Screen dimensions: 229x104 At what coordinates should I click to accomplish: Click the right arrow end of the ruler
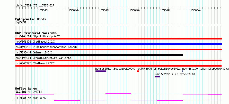[x=221, y=8]
